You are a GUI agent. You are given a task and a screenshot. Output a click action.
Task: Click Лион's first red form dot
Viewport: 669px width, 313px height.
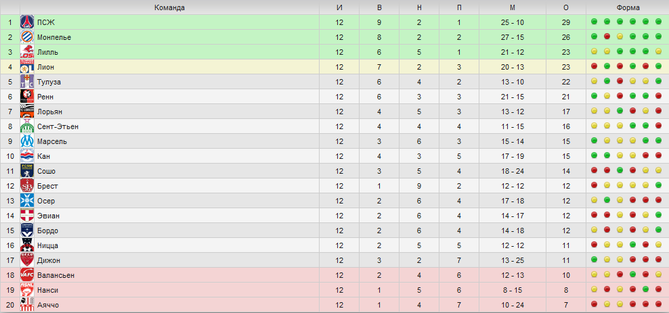click(594, 66)
